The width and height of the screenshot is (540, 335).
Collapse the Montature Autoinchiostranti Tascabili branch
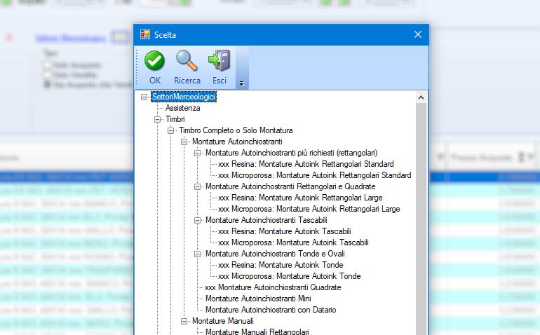pyautogui.click(x=198, y=220)
